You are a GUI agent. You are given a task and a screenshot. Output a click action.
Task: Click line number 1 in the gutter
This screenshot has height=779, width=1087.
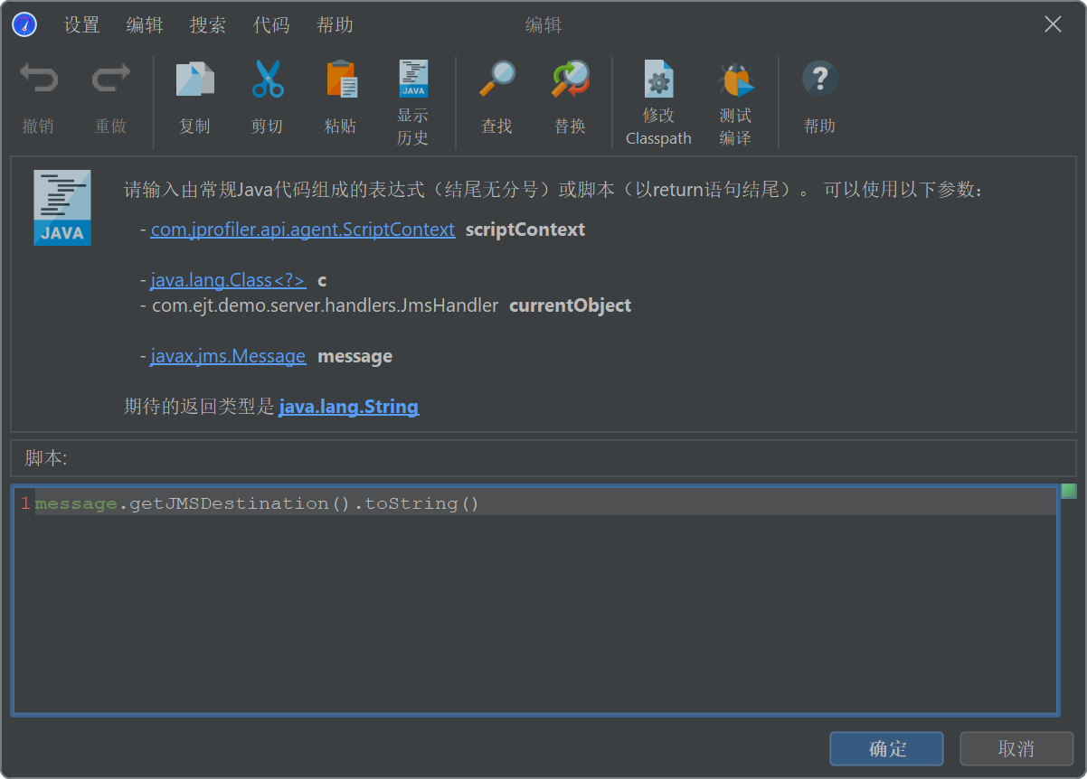click(26, 503)
